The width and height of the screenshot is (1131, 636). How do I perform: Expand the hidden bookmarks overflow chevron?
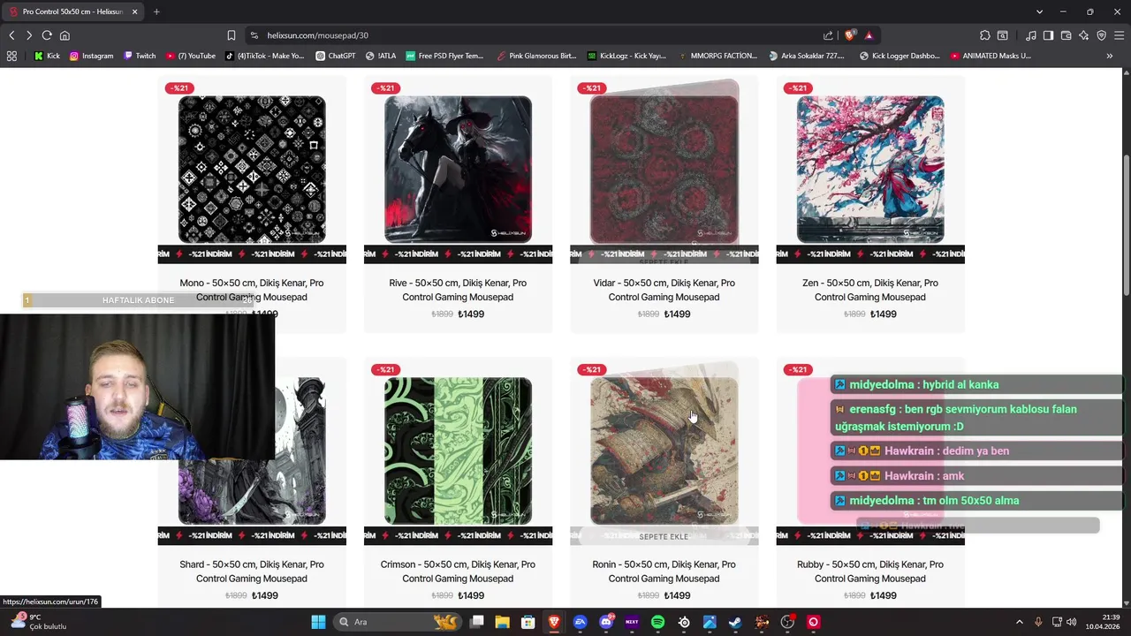click(x=1110, y=56)
